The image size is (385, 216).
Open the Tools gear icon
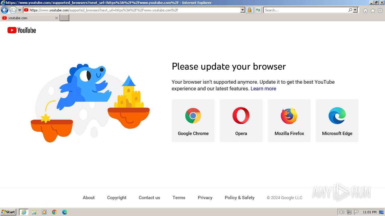click(x=380, y=10)
